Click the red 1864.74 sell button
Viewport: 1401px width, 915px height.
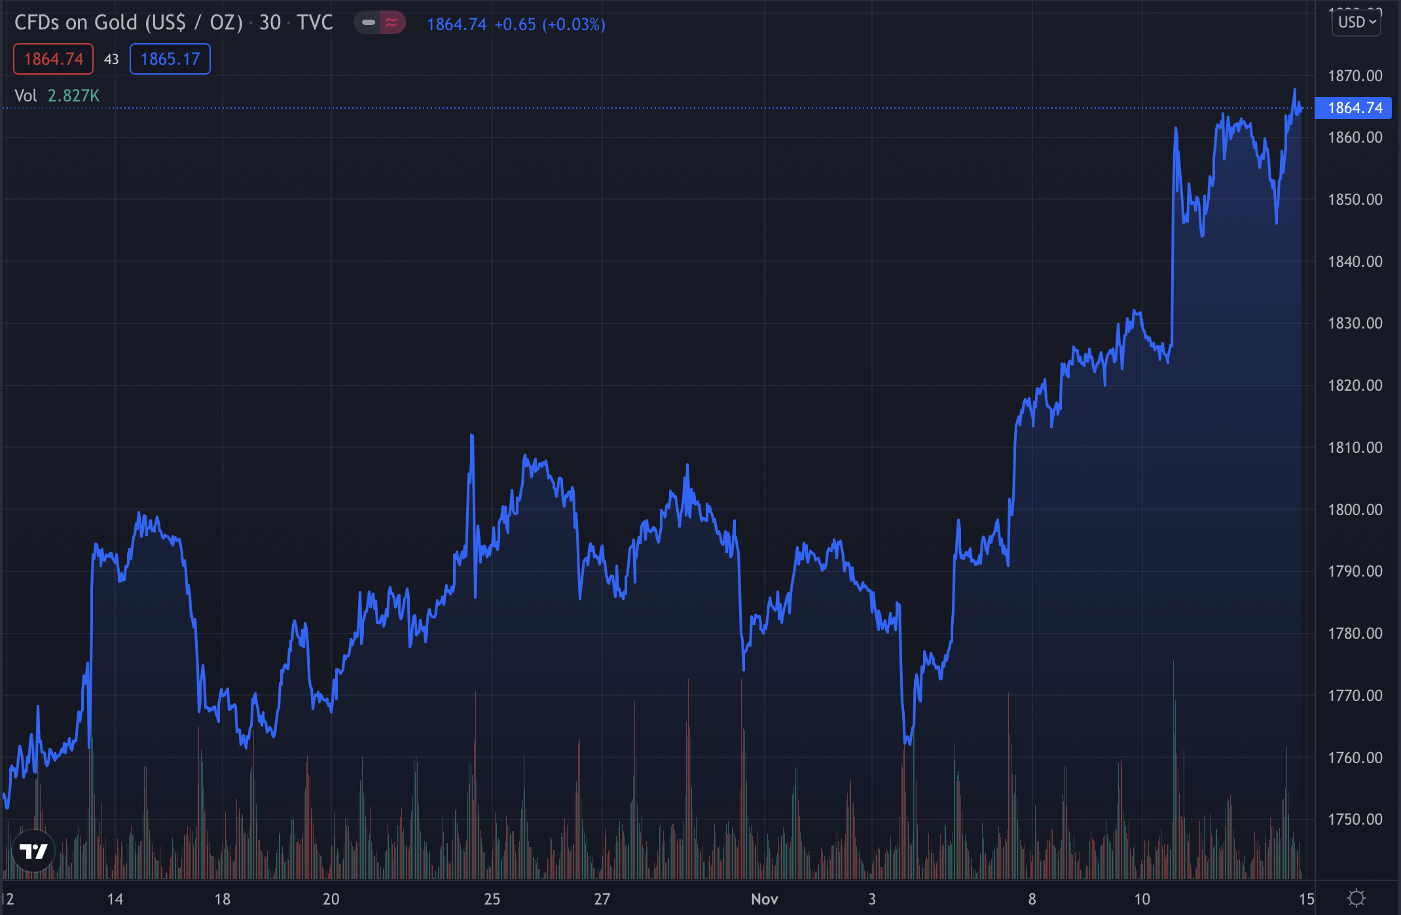53,59
